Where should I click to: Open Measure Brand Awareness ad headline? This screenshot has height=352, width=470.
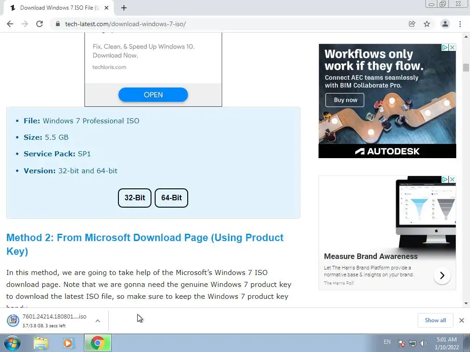(x=371, y=256)
